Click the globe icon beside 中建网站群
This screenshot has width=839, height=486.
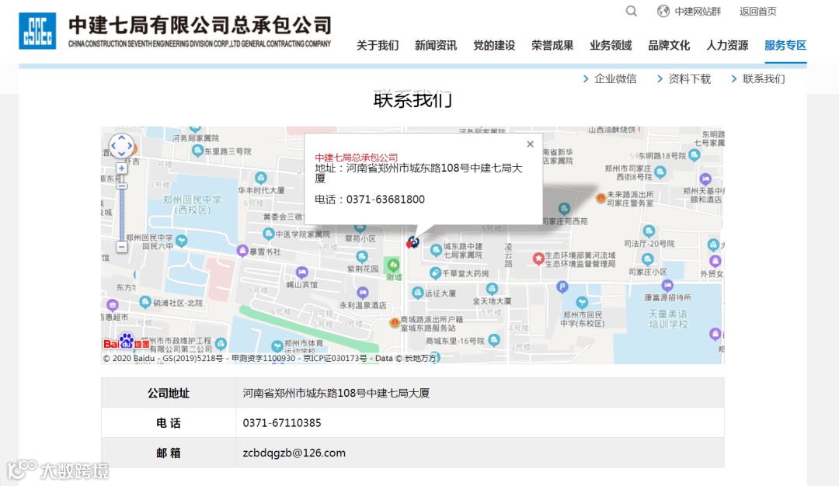(663, 11)
